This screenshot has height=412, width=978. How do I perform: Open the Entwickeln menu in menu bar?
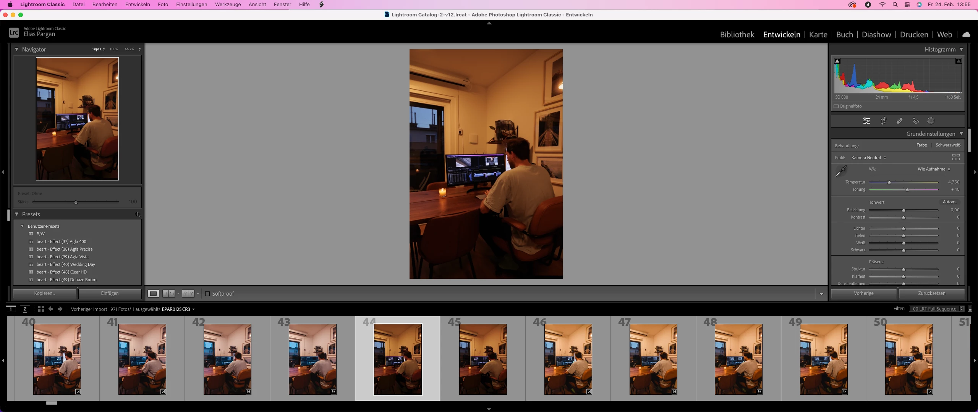pos(137,5)
